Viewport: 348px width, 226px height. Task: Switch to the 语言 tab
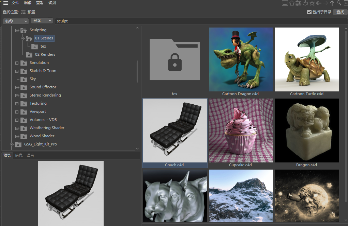tap(30, 155)
